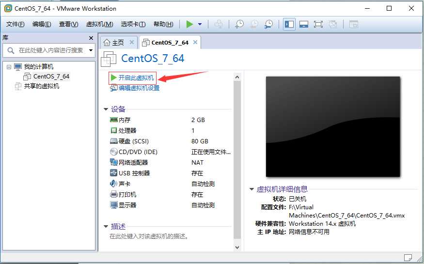Image resolution: width=424 pixels, height=264 pixels.
Task: Click the VM description text field
Action: [149, 236]
